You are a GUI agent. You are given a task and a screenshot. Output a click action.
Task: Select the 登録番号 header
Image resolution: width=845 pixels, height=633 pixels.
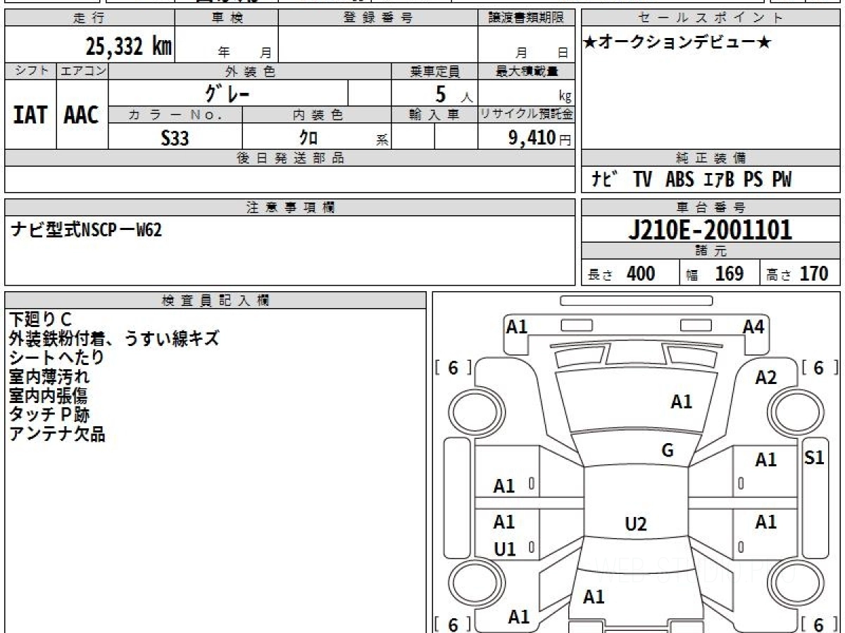[378, 18]
